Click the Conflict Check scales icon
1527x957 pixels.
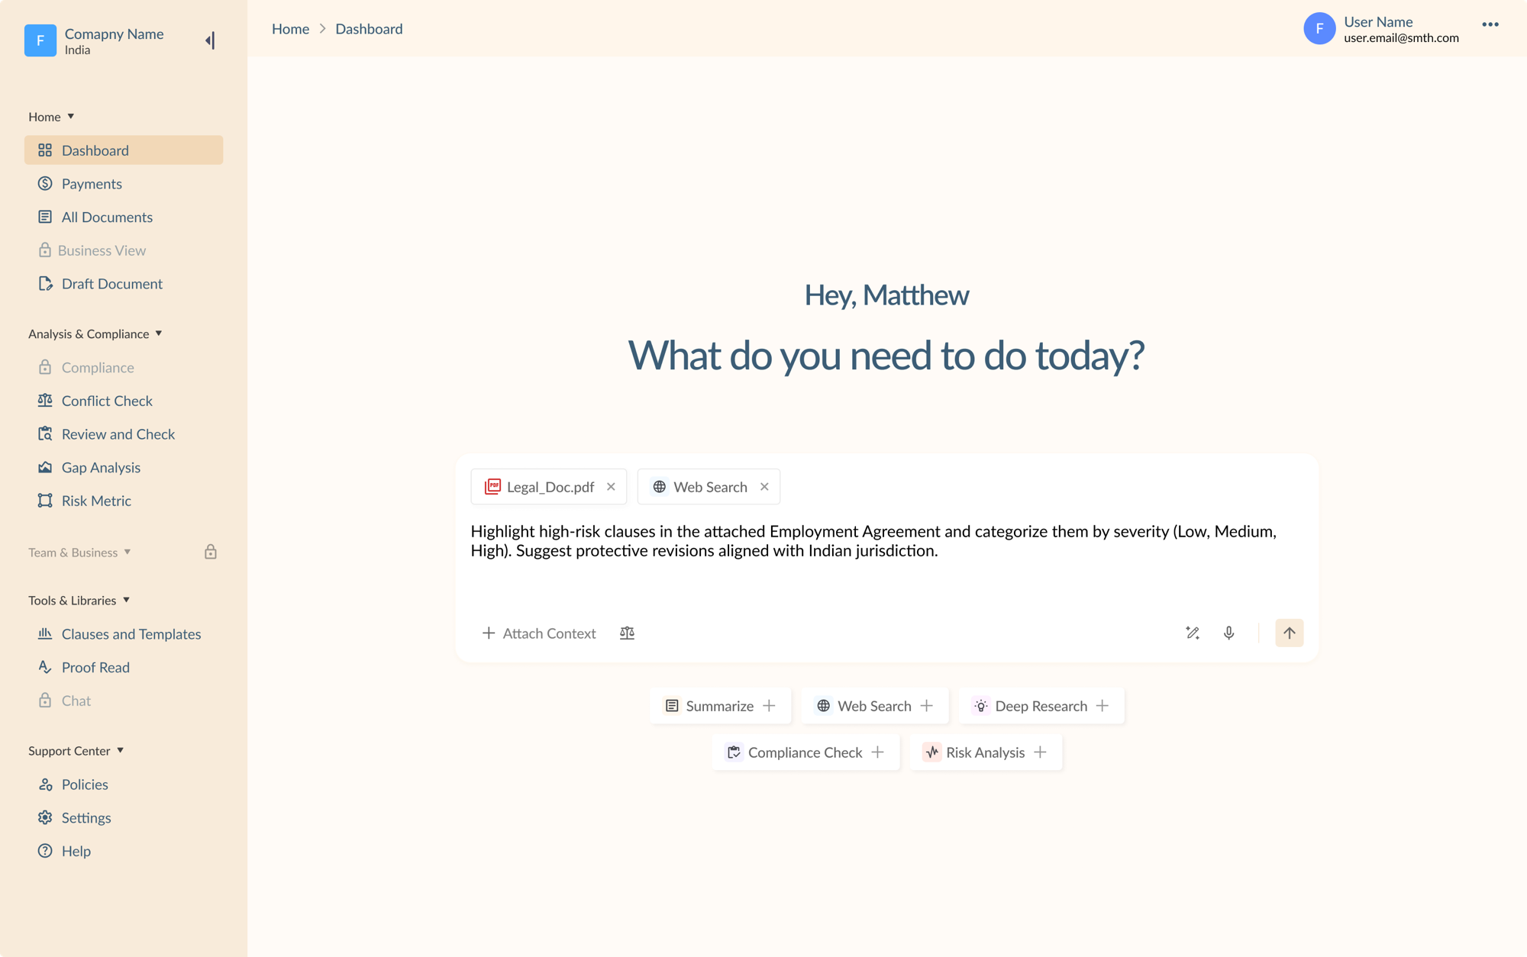point(45,401)
